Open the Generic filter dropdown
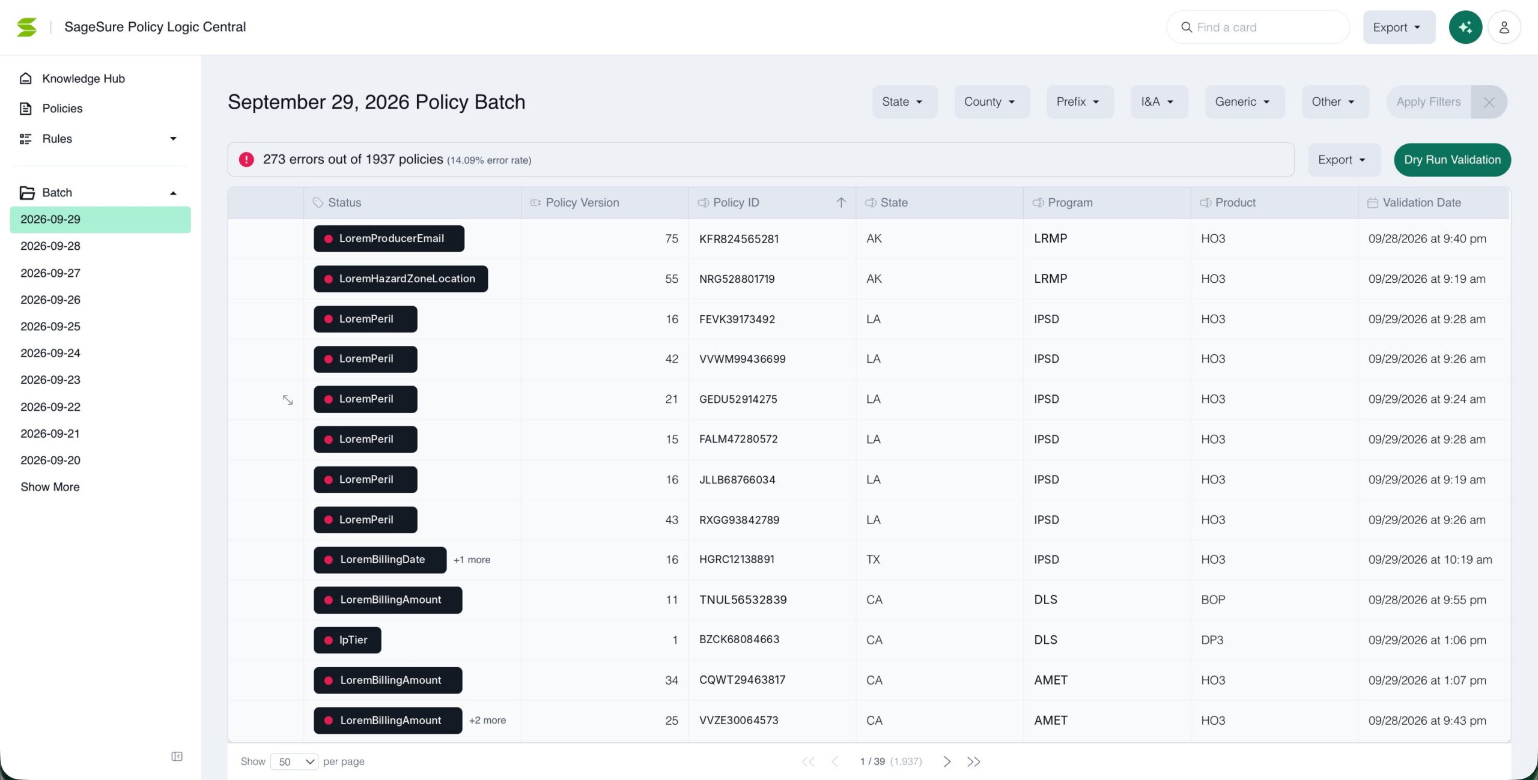Screen dimensions: 1538x780 pos(1244,102)
